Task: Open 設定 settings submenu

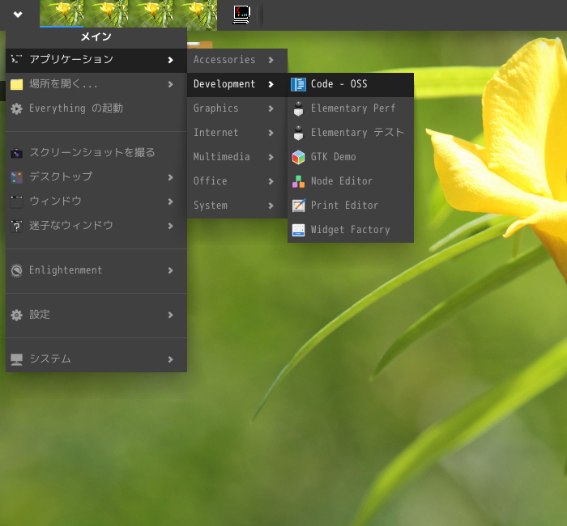Action: point(96,315)
